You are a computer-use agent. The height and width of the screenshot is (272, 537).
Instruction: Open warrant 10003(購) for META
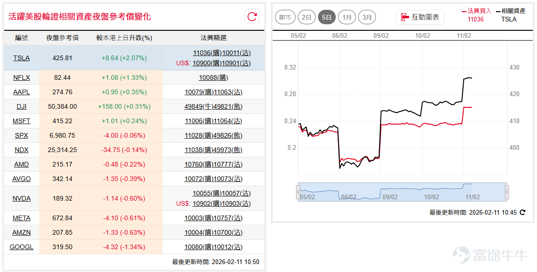point(199,218)
